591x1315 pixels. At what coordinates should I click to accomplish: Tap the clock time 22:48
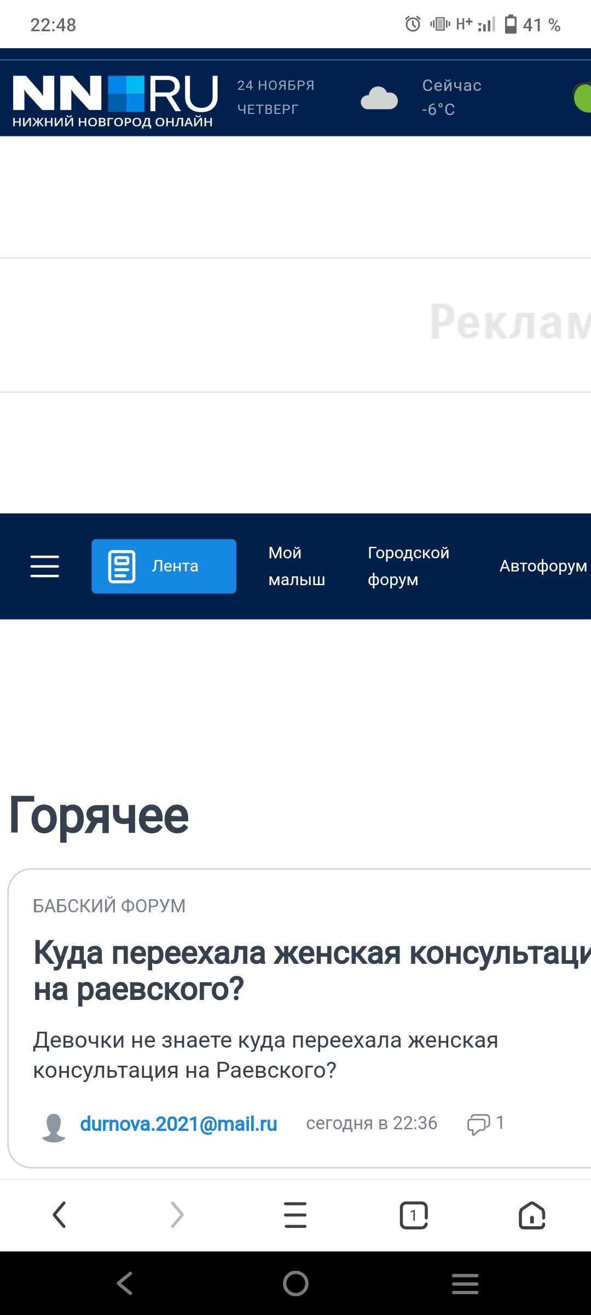(x=53, y=25)
